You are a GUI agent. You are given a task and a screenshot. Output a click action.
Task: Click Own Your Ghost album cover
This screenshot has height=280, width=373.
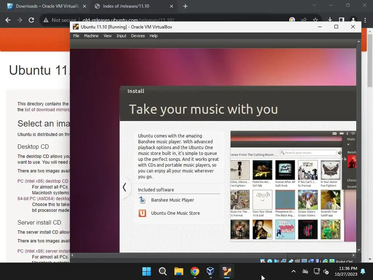click(262, 199)
